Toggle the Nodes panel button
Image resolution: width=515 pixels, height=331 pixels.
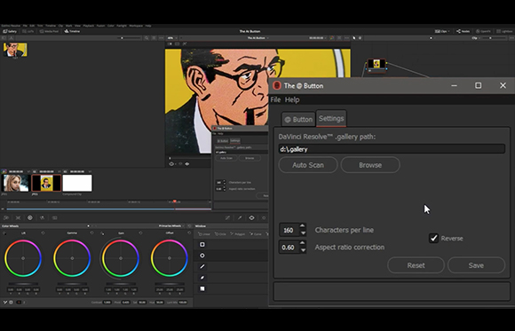tap(463, 32)
